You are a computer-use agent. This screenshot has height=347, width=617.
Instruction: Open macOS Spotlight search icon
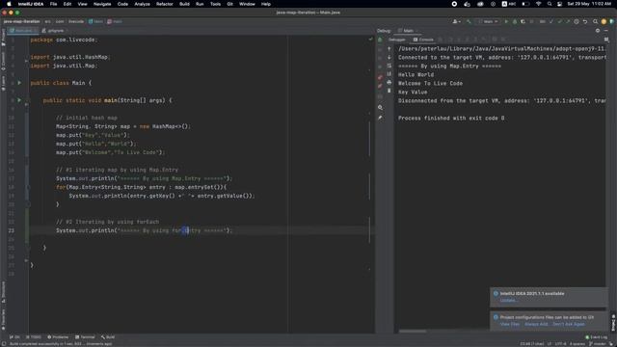point(550,4)
